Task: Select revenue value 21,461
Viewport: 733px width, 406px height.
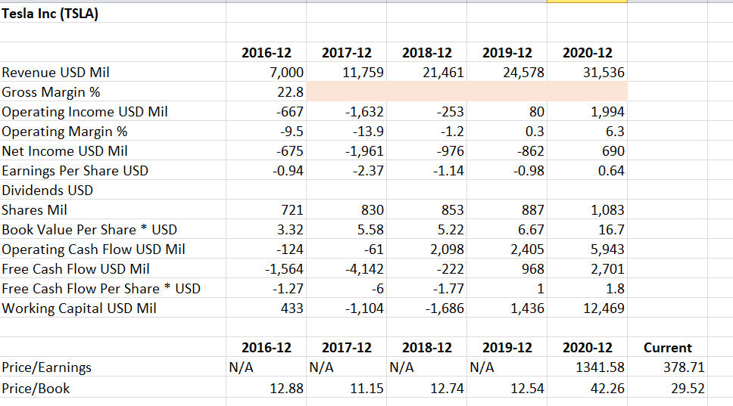Action: coord(444,73)
